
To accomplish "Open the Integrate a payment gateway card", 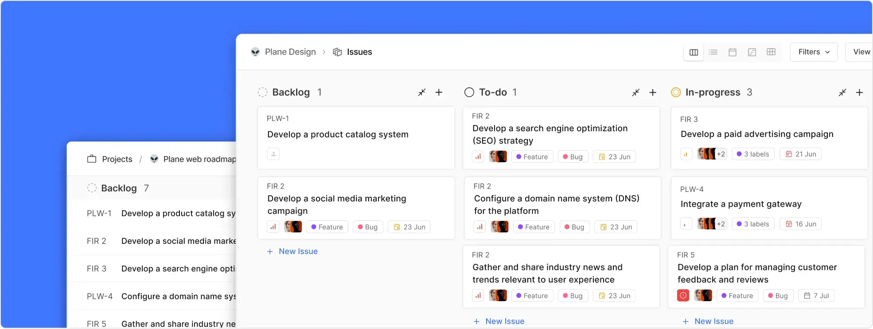I will click(x=741, y=204).
